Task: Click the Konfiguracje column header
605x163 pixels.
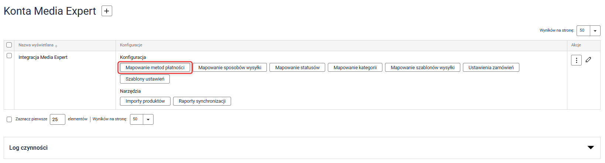Action: 131,45
